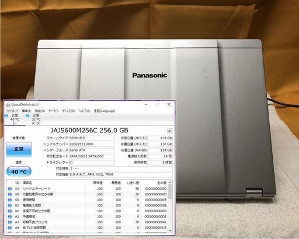Open the テーマ(T) menu

click(x=54, y=111)
